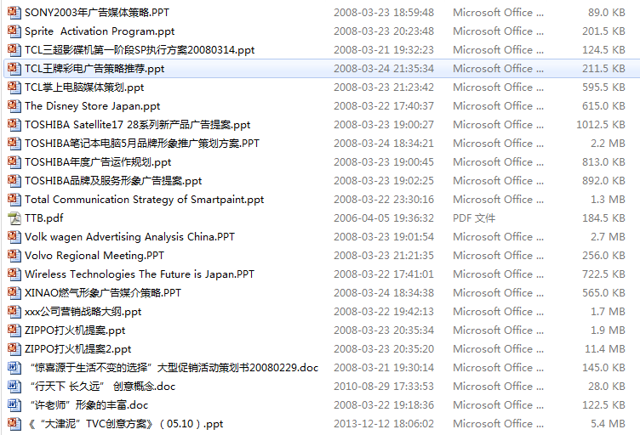This screenshot has height=435, width=640.
Task: Click the PDF icon next to TTB.pdf
Action: [14, 217]
